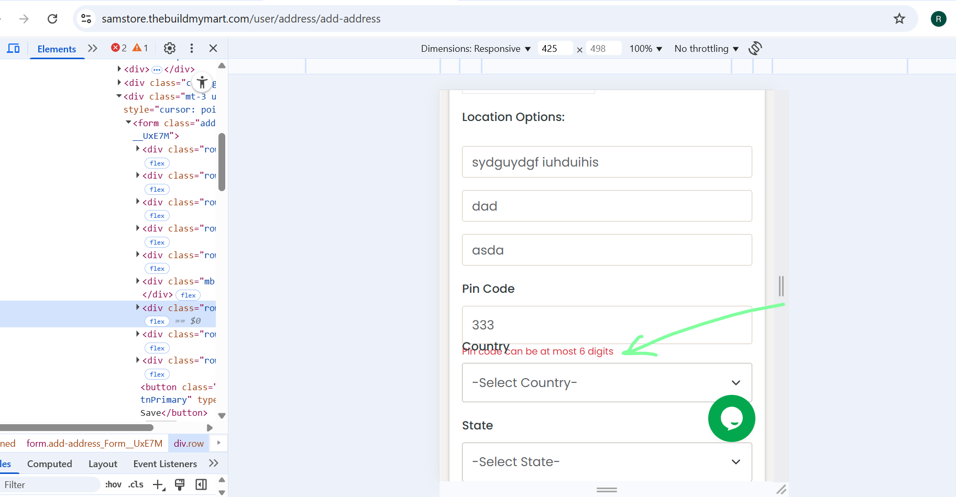The width and height of the screenshot is (956, 497).
Task: Open DevTools settings gear
Action: click(170, 48)
